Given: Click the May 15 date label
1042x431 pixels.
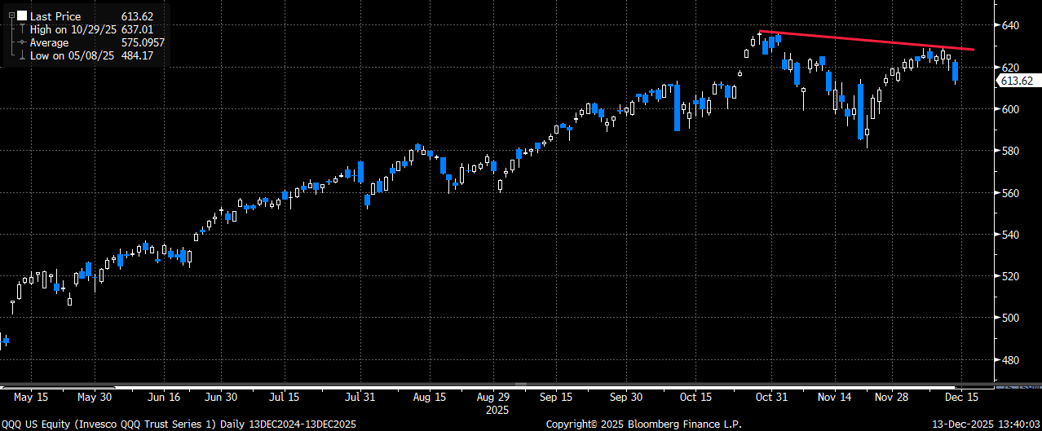Looking at the screenshot, I should click(x=32, y=398).
